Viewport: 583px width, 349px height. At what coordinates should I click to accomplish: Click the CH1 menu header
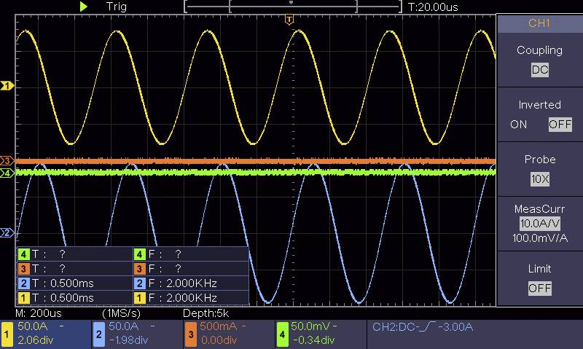pos(539,23)
